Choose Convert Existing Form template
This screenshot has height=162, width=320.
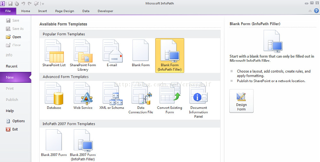point(170,98)
